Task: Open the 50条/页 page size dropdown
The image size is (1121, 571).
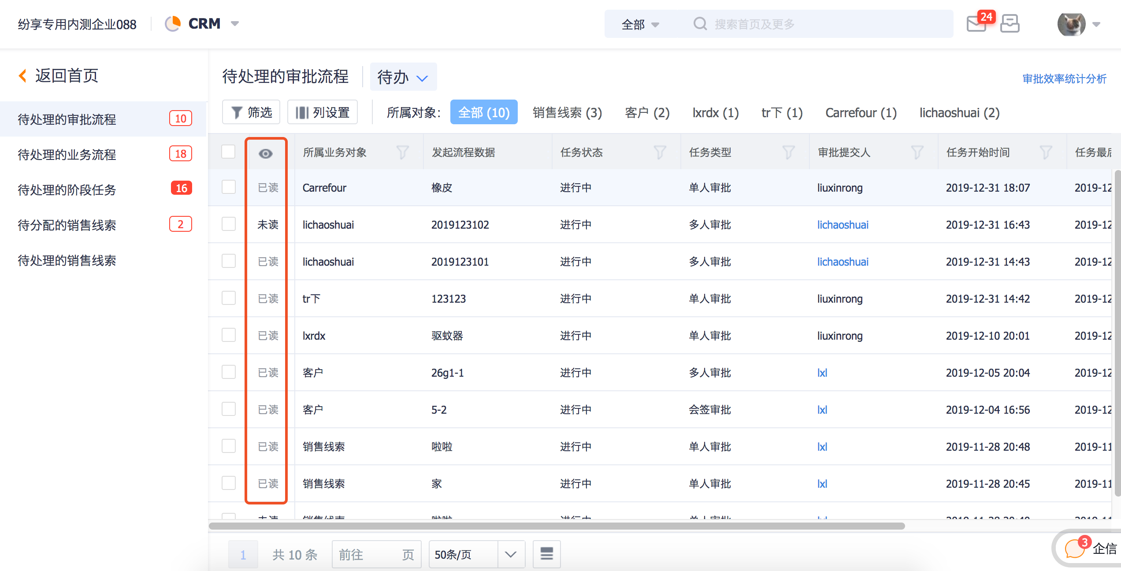Action: coord(477,554)
